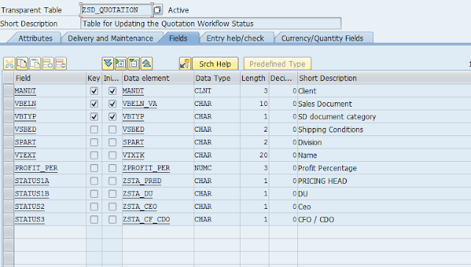
Task: Click field name STATUS1A
Action: click(32, 181)
